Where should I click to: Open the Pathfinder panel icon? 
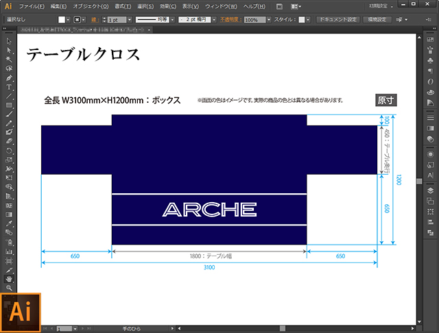(430, 232)
